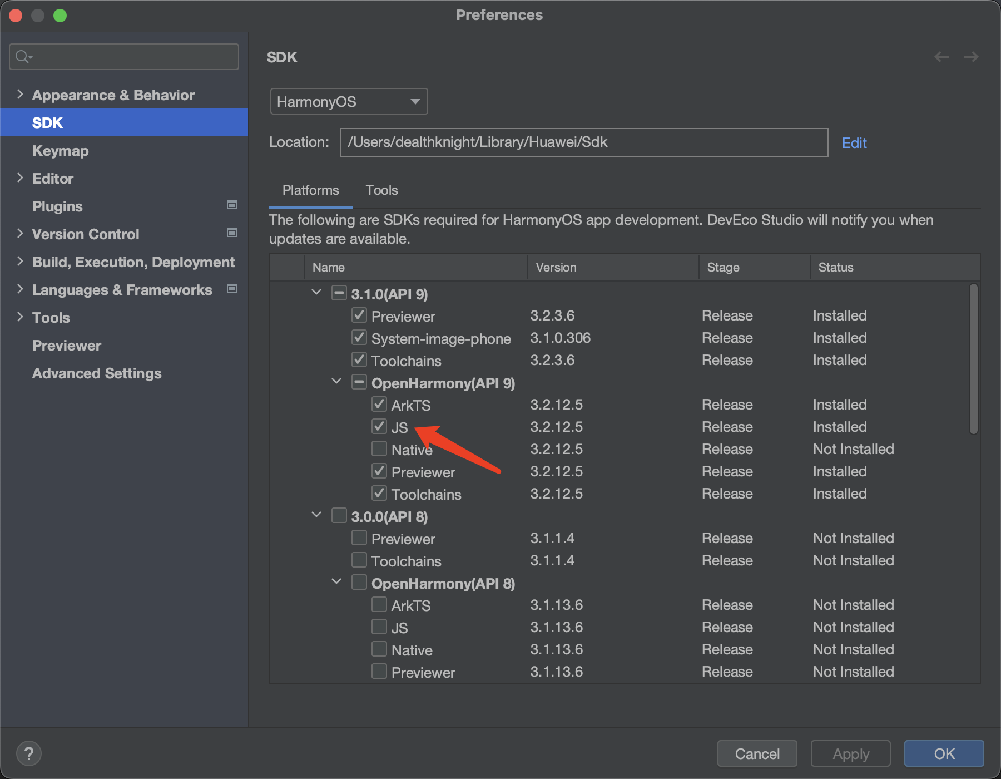Uncheck Toolchains 3.2.3.6 checkbox
Screen dimensions: 1001x779
[x=359, y=359]
